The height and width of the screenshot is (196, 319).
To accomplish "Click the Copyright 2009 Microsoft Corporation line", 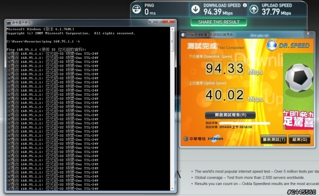I will coord(71,33).
